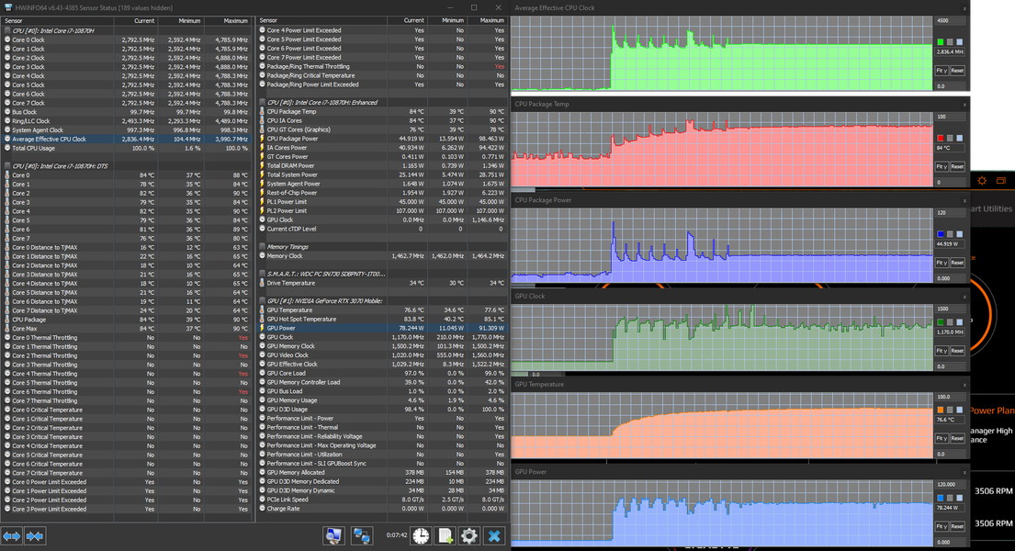Select the Core Max row

coord(126,329)
